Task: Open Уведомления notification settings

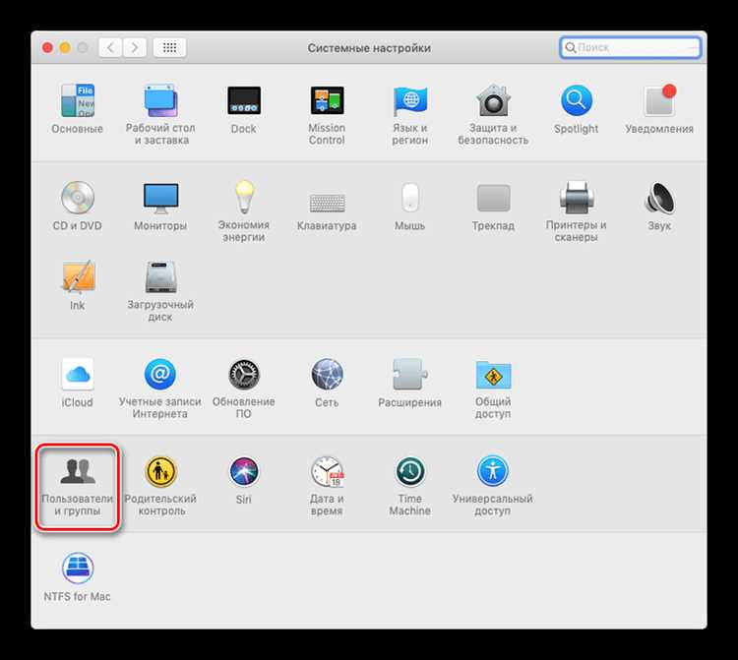Action: [x=659, y=109]
